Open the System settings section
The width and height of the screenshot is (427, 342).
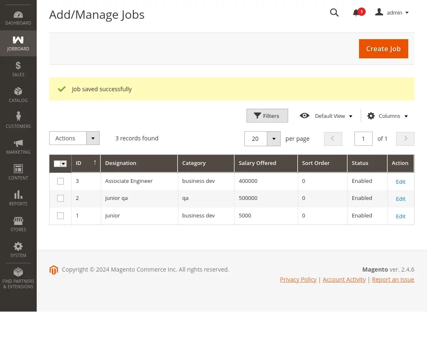(18, 250)
